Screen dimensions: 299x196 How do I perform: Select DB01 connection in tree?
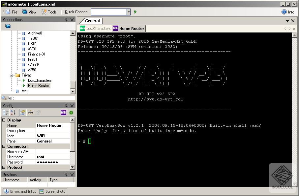(32, 43)
